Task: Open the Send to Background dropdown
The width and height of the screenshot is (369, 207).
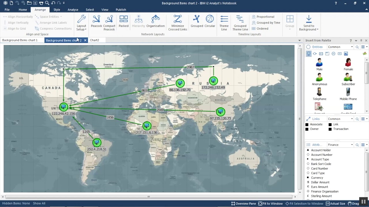Action: pyautogui.click(x=308, y=23)
